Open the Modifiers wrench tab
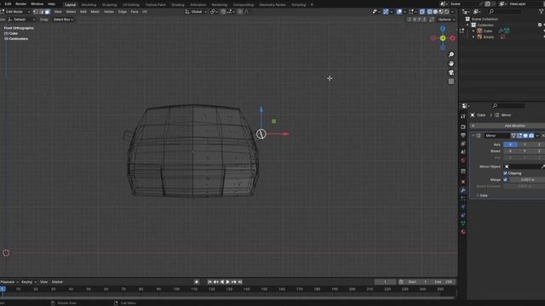The width and height of the screenshot is (545, 306). pos(463,190)
